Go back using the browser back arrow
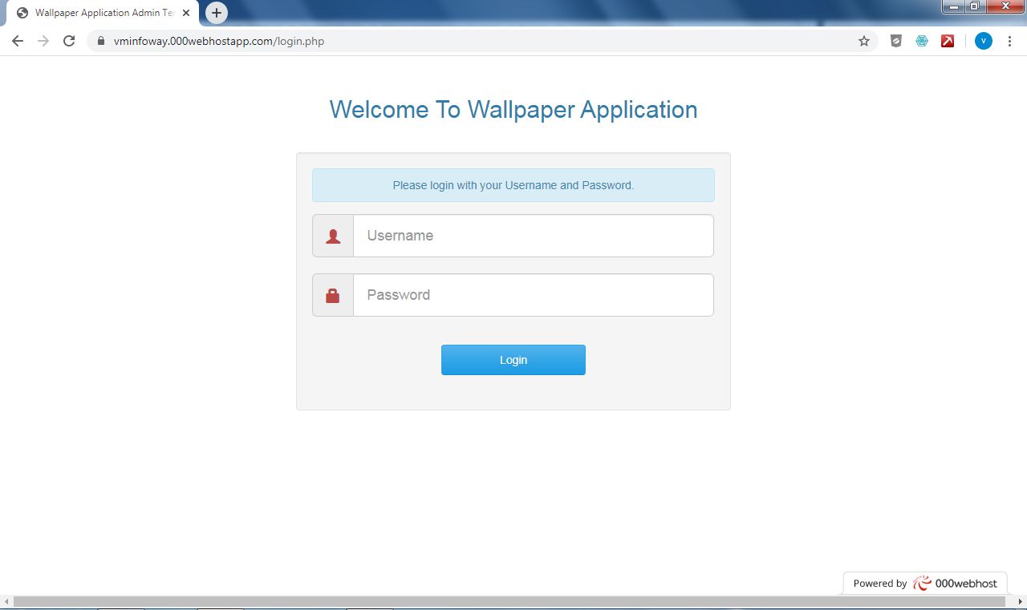Image resolution: width=1027 pixels, height=610 pixels. tap(18, 41)
